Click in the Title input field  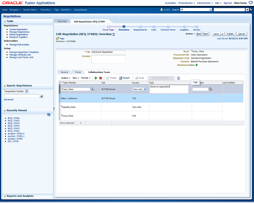(x=108, y=52)
